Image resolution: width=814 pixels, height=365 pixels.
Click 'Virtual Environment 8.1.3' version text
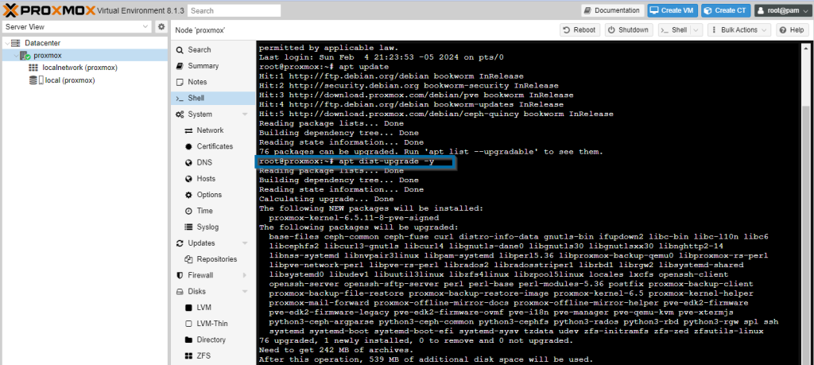tap(140, 10)
